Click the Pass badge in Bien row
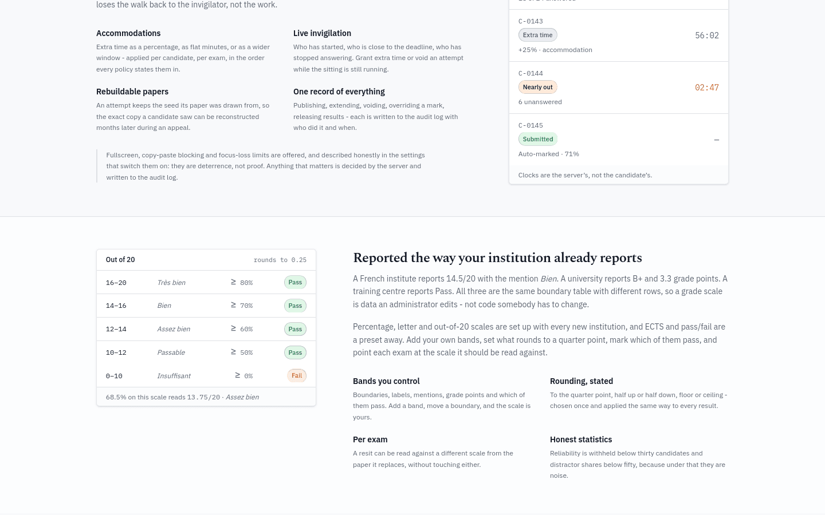This screenshot has height=515, width=825. point(295,306)
